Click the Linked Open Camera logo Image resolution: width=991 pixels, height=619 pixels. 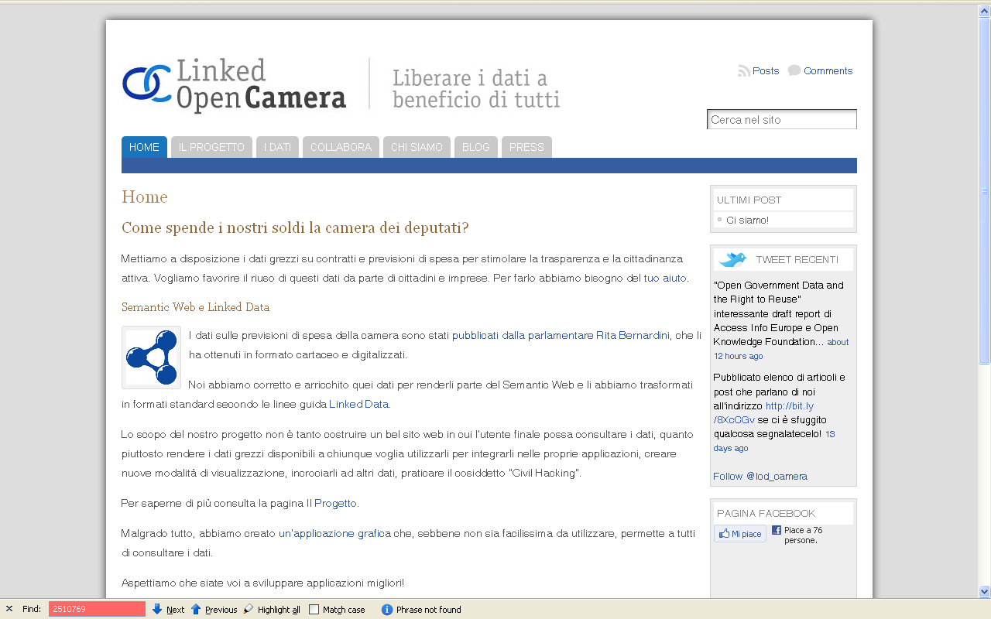point(234,85)
